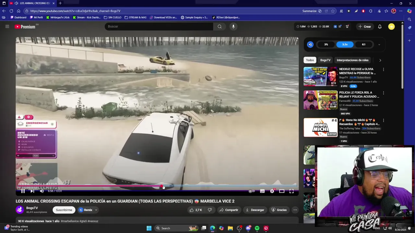
Task: Open Spotify from the taskbar
Action: point(257,228)
